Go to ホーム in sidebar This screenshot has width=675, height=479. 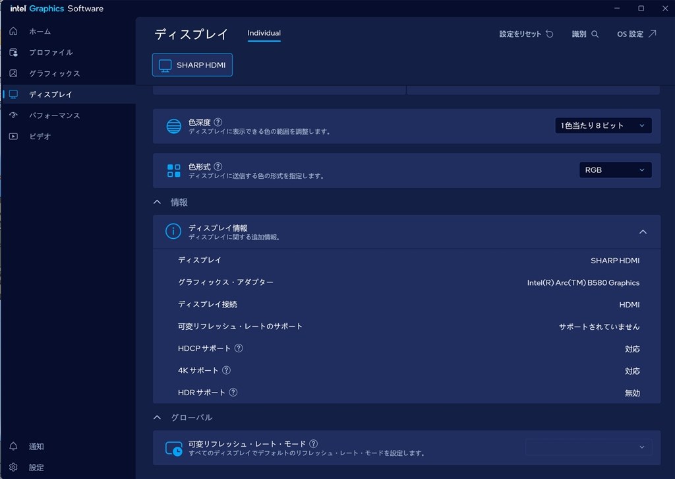point(40,31)
